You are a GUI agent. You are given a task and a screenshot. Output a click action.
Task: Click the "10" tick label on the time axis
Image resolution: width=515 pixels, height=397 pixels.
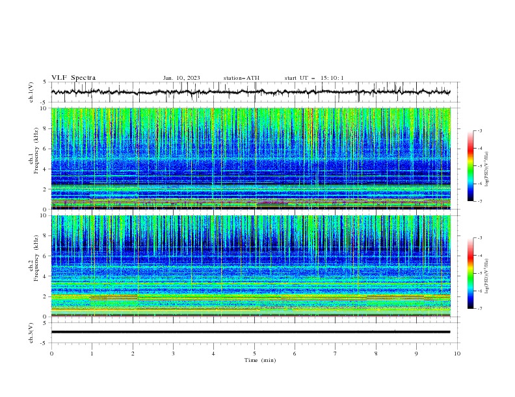coord(457,354)
